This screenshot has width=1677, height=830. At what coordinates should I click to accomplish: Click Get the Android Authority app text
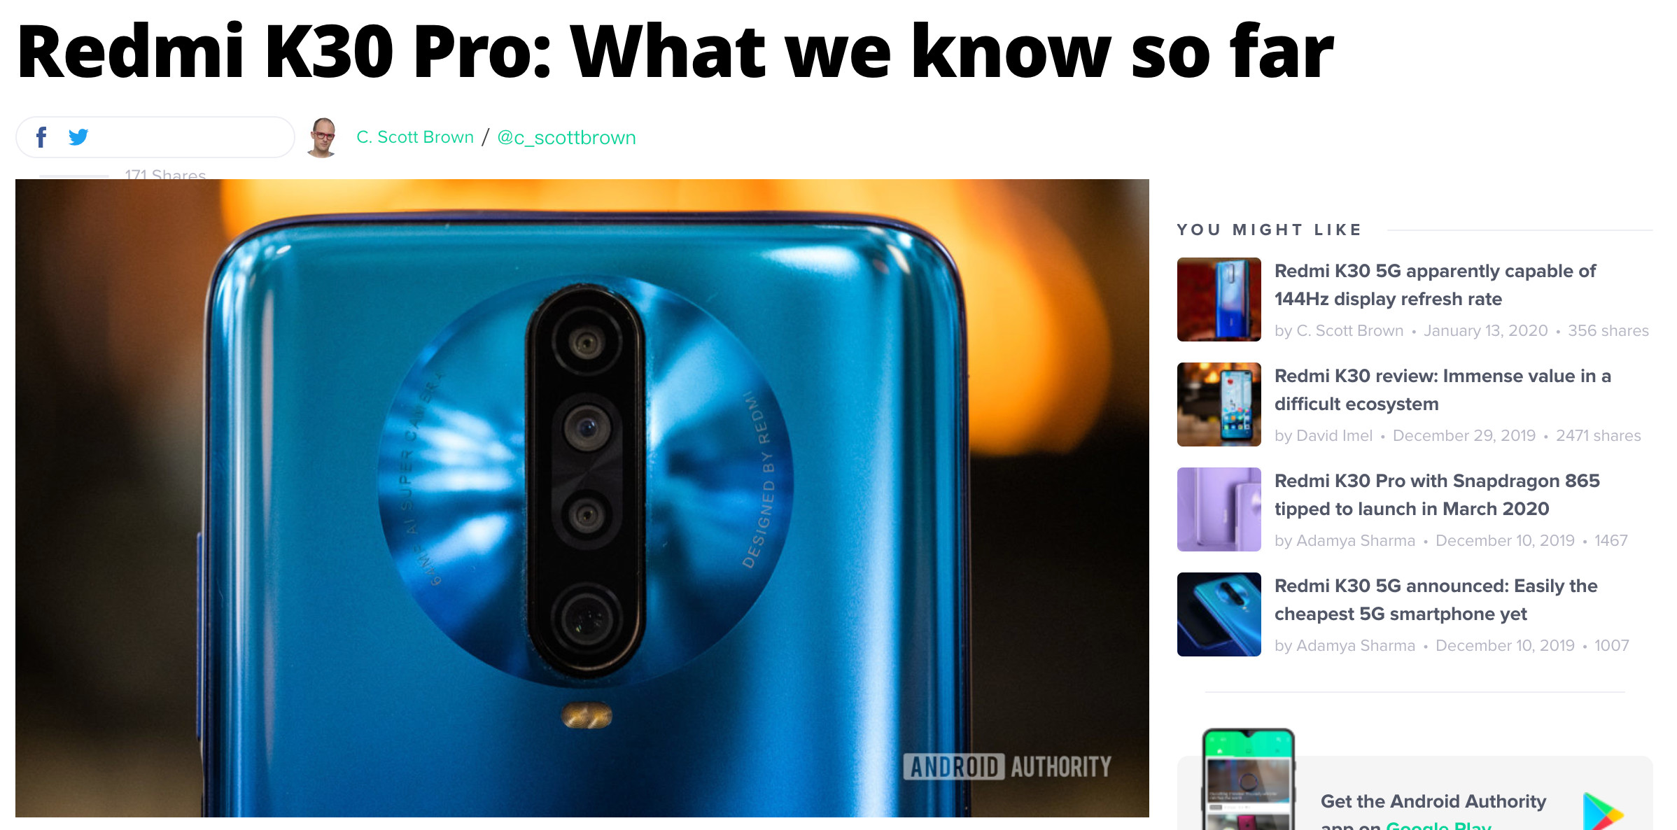[1433, 801]
